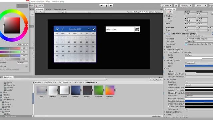Toggle Global pivot rotation mode

tap(39, 6)
